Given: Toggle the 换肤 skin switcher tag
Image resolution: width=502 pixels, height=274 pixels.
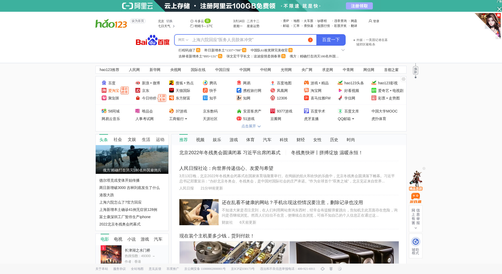Looking at the screenshot, I should pyautogui.click(x=415, y=70).
